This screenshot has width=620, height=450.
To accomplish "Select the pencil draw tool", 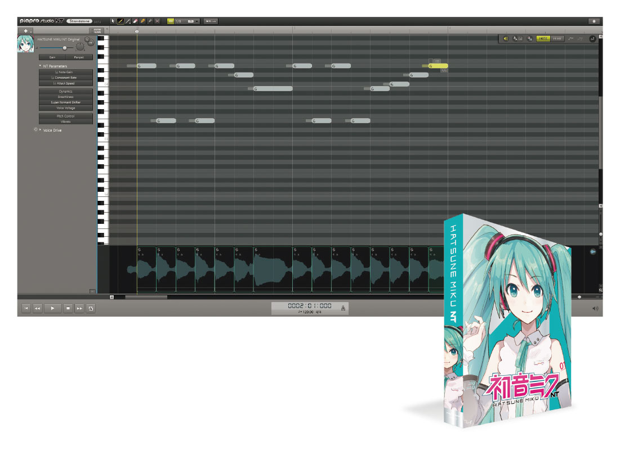I will pos(121,21).
